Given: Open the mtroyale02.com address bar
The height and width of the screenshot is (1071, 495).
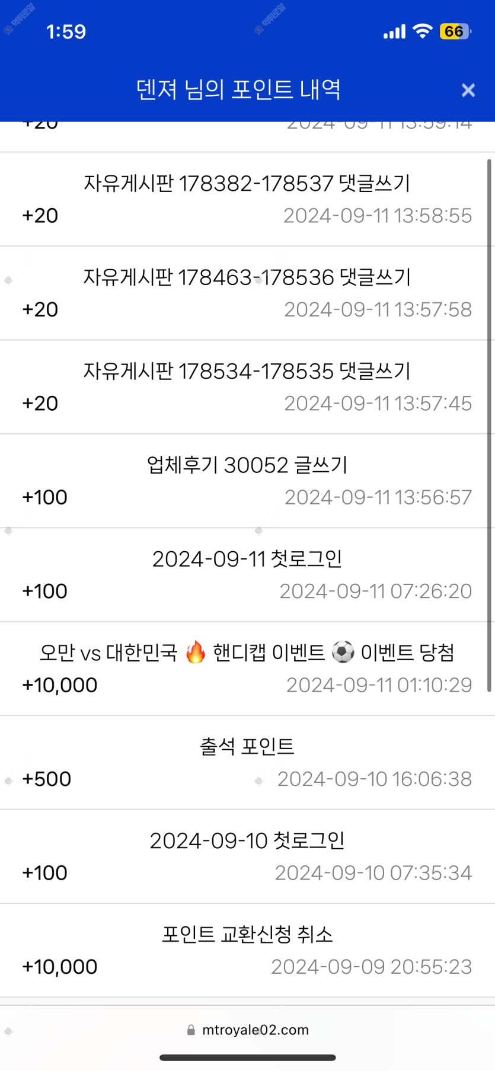Looking at the screenshot, I should point(255,1030).
